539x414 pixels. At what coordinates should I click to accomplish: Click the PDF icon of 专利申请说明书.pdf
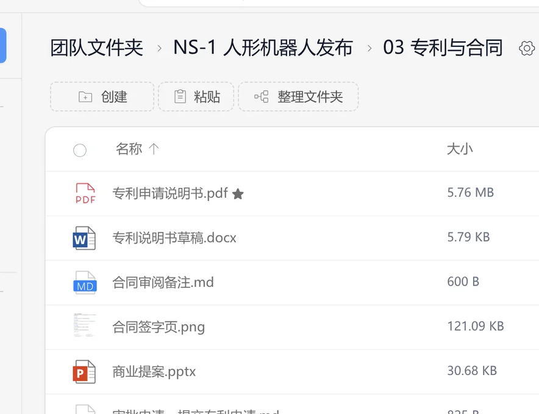click(85, 193)
